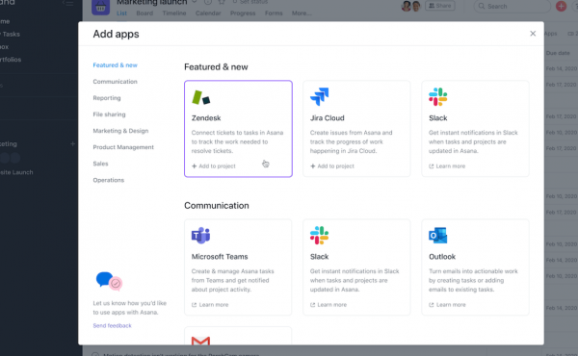Click the Slack logo in Featured & new
Screen dimensions: 578x356
click(438, 96)
